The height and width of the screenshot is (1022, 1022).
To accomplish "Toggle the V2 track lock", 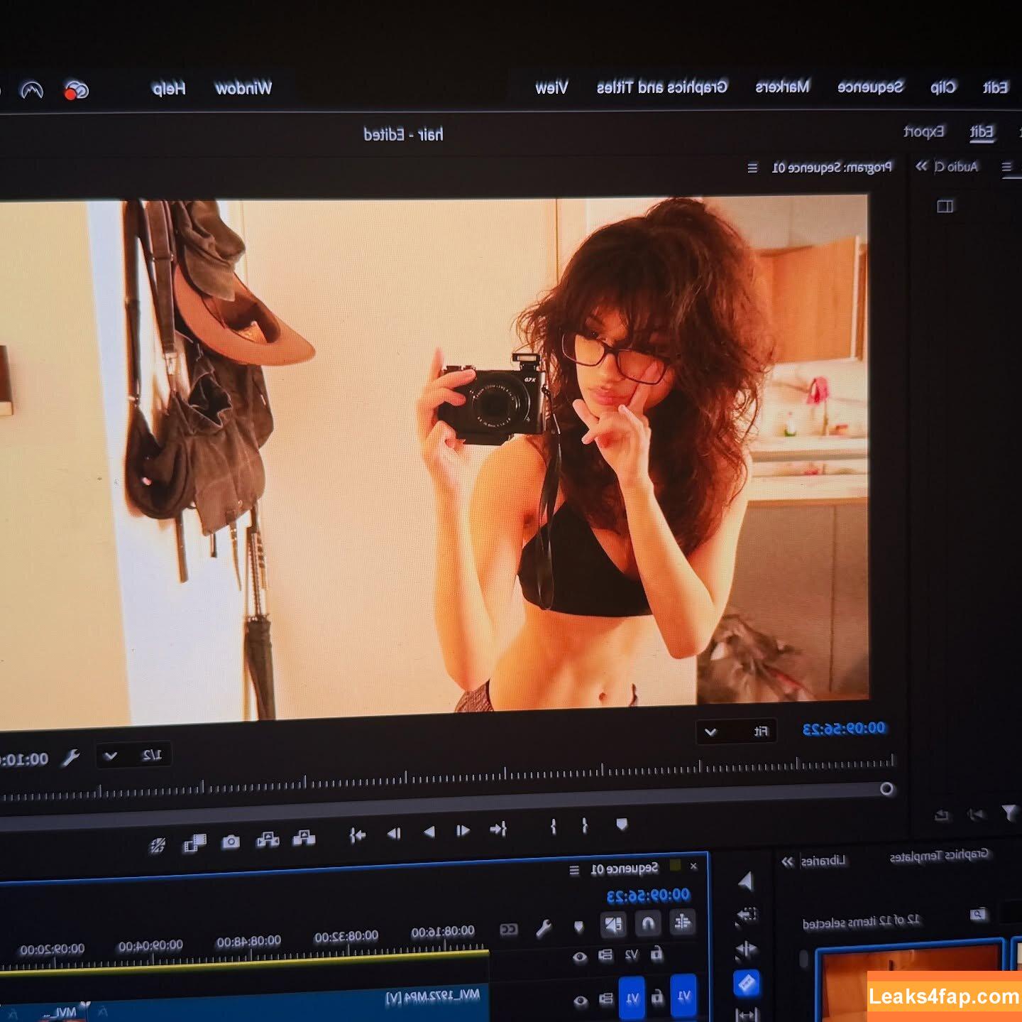I will [x=657, y=954].
